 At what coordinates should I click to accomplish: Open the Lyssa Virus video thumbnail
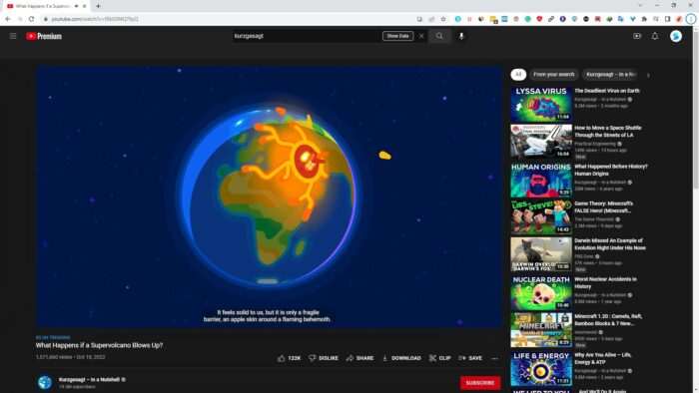click(541, 104)
